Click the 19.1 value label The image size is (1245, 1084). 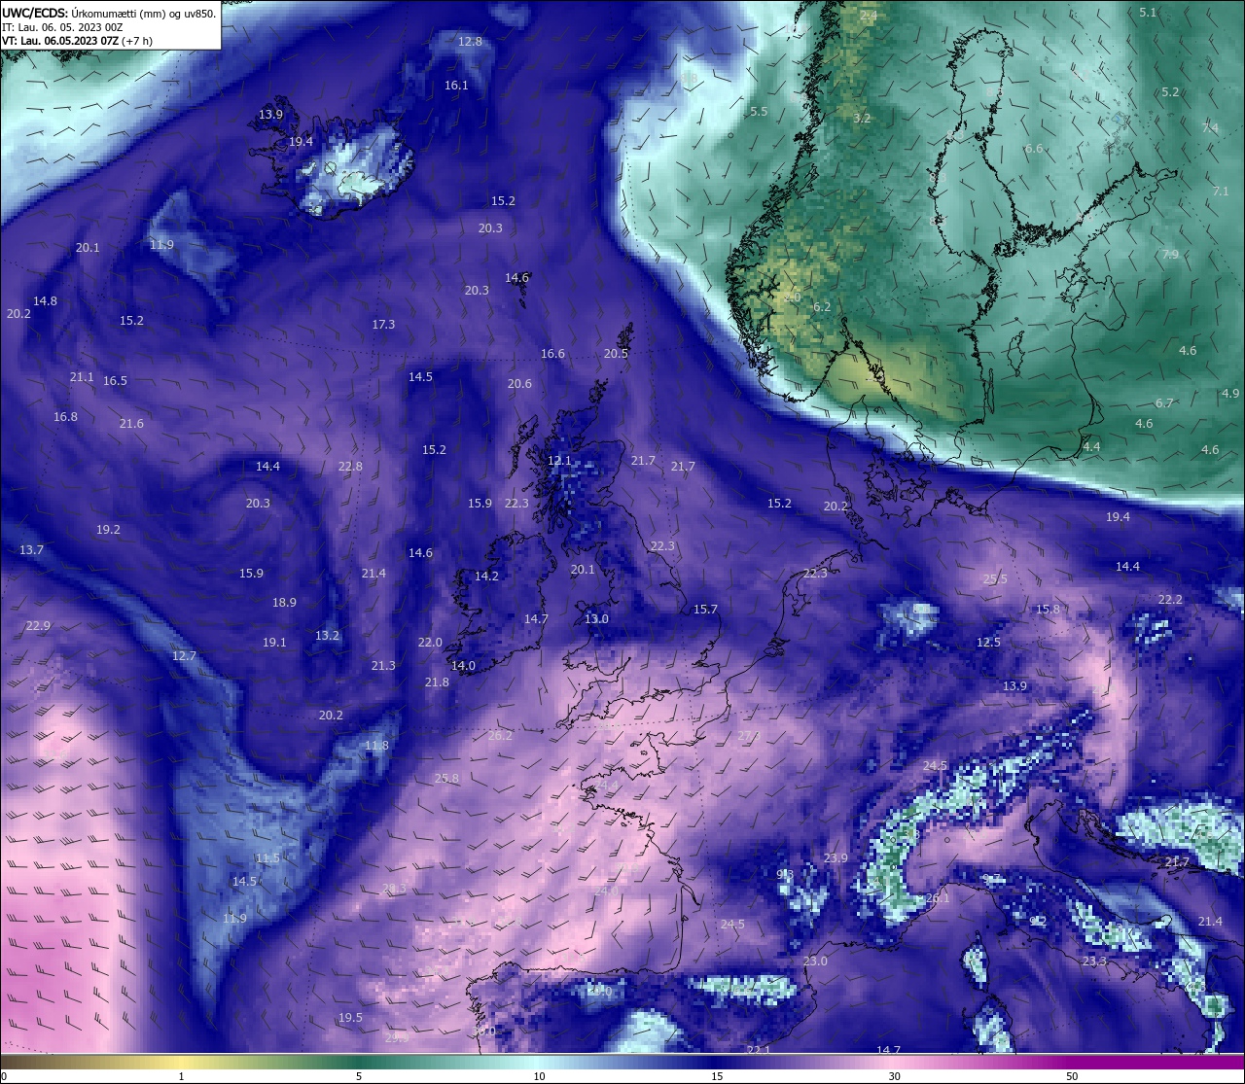click(274, 642)
